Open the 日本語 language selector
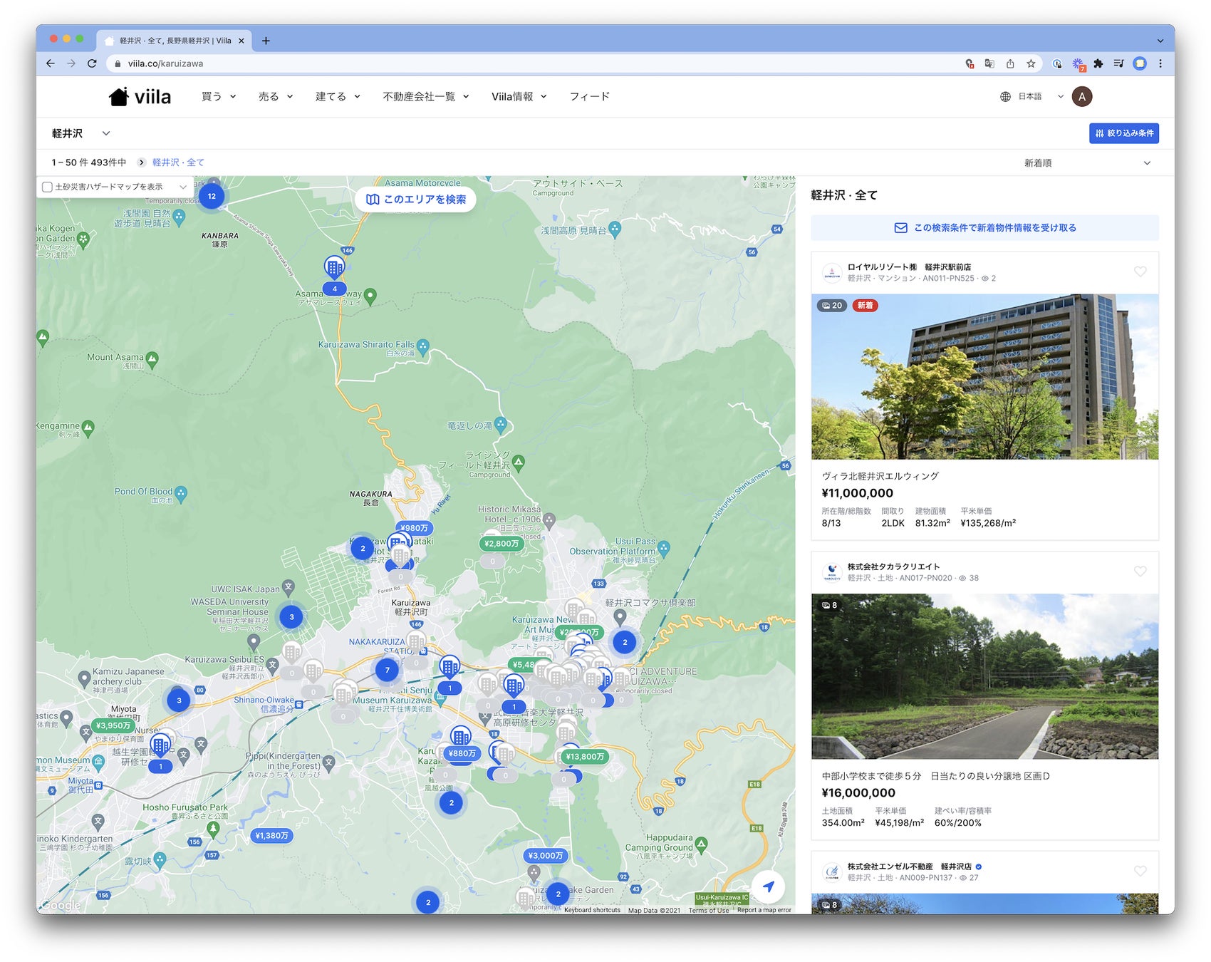Screen dimensions: 1211x962 tap(1031, 97)
